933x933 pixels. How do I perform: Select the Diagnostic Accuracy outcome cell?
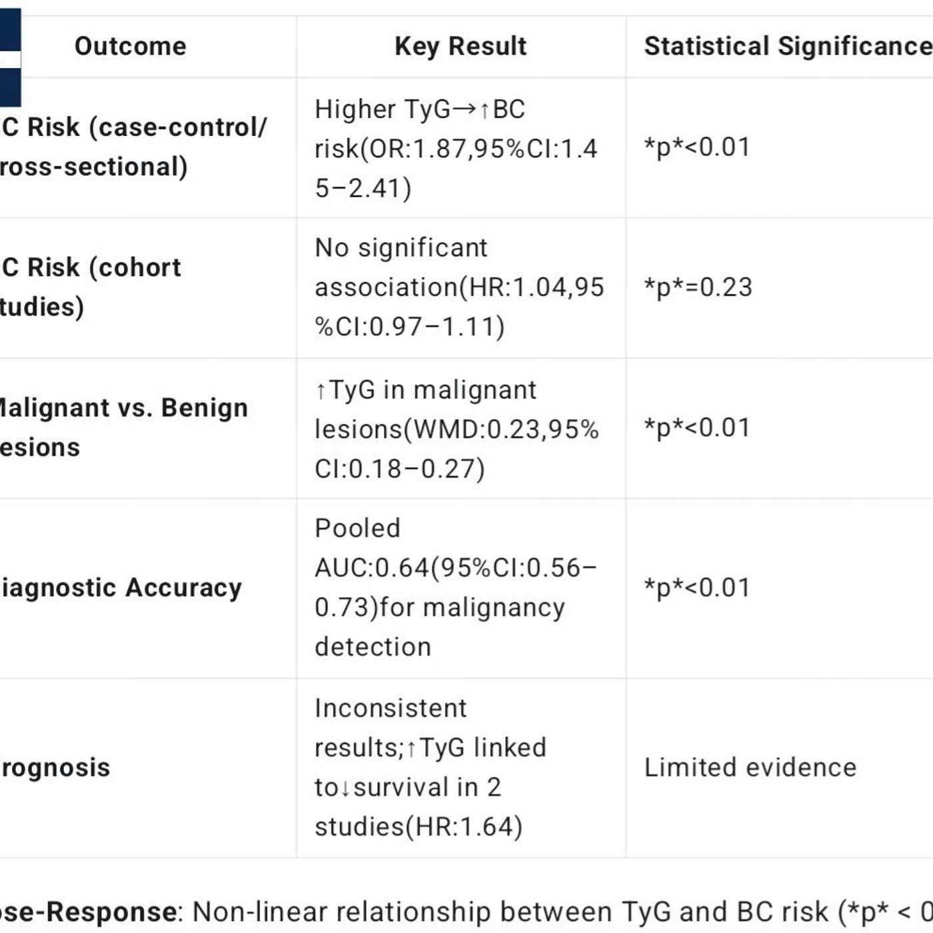121,588
